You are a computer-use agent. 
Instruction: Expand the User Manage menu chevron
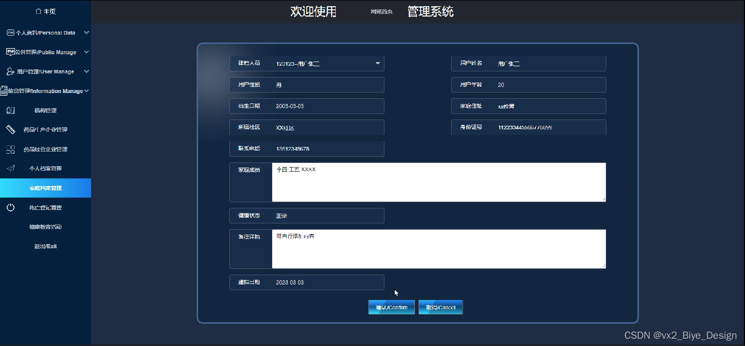[x=86, y=71]
